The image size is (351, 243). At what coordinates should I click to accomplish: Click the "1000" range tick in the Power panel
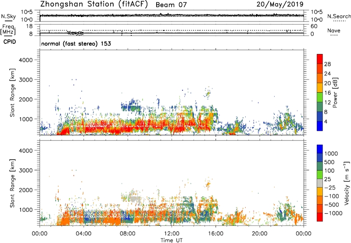pos(26,119)
